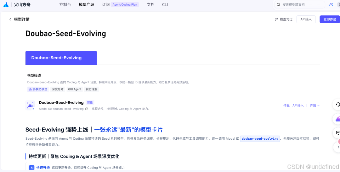The image size is (340, 172).
Task: Click the 模型对比 swap arrows icon
Action: click(276, 19)
